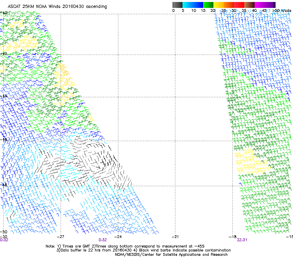
Task: Click the '>50 knots' legend label
Action: click(x=282, y=11)
